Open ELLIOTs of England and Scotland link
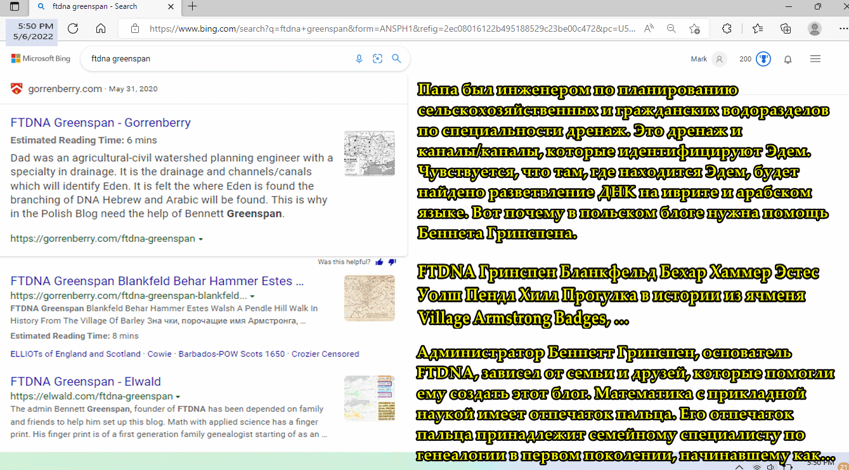849x470 pixels. [x=75, y=354]
